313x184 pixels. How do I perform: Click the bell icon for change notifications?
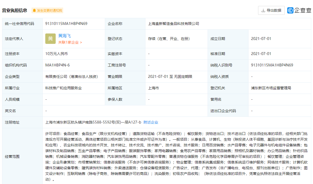(34, 11)
